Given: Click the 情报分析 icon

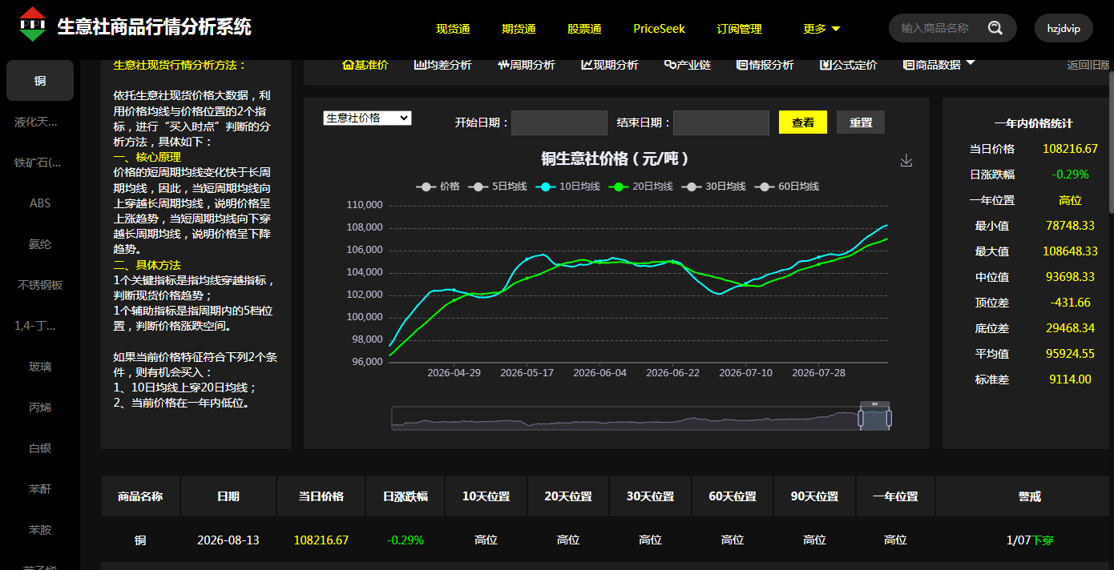Looking at the screenshot, I should [x=742, y=65].
